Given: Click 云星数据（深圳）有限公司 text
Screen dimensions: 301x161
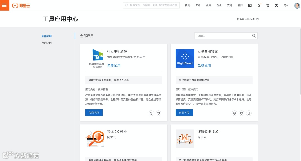Looking at the screenshot, I should click(x=215, y=57).
